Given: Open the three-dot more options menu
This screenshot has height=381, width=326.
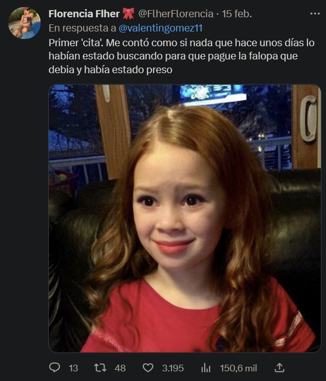Looking at the screenshot, I should (x=316, y=13).
